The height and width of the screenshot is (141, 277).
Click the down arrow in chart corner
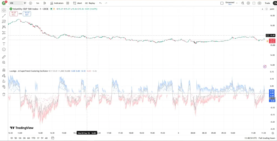point(262,9)
